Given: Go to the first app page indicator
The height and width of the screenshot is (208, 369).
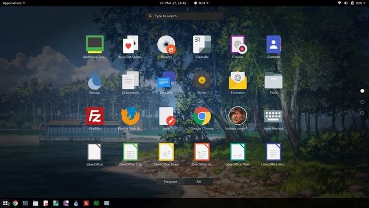Looking at the screenshot, I should pyautogui.click(x=362, y=91).
